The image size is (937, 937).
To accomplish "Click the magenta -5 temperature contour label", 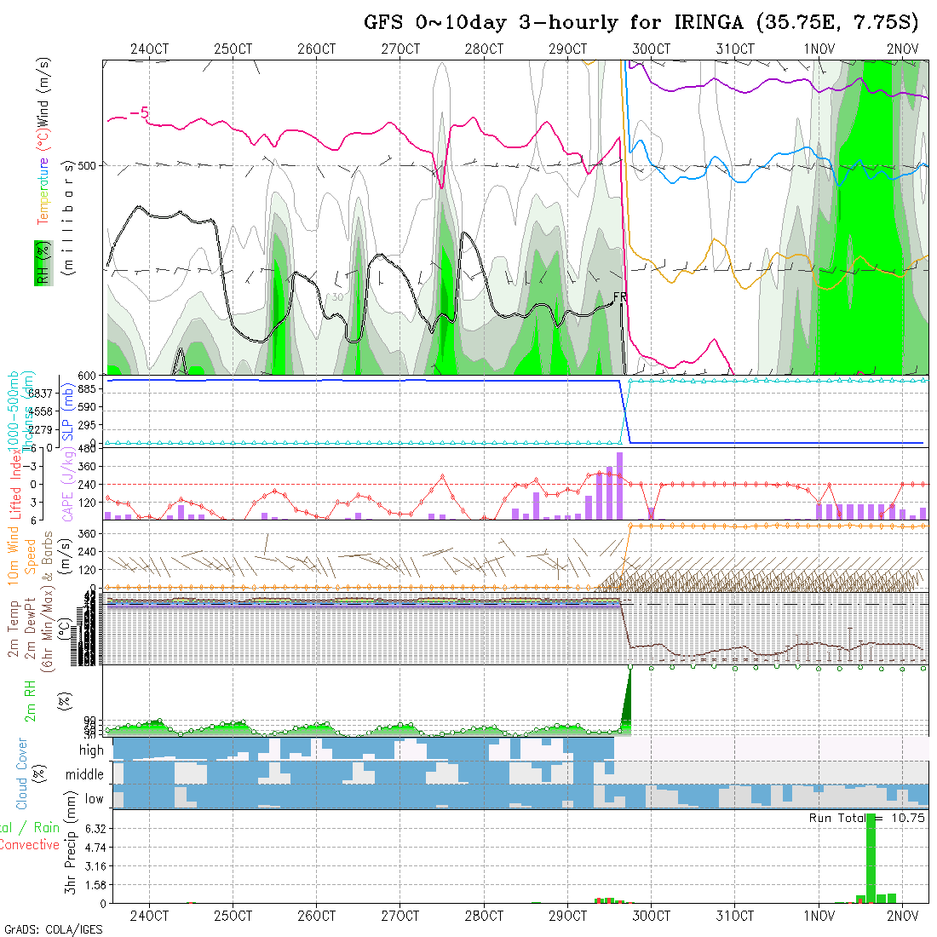I will pos(141,112).
